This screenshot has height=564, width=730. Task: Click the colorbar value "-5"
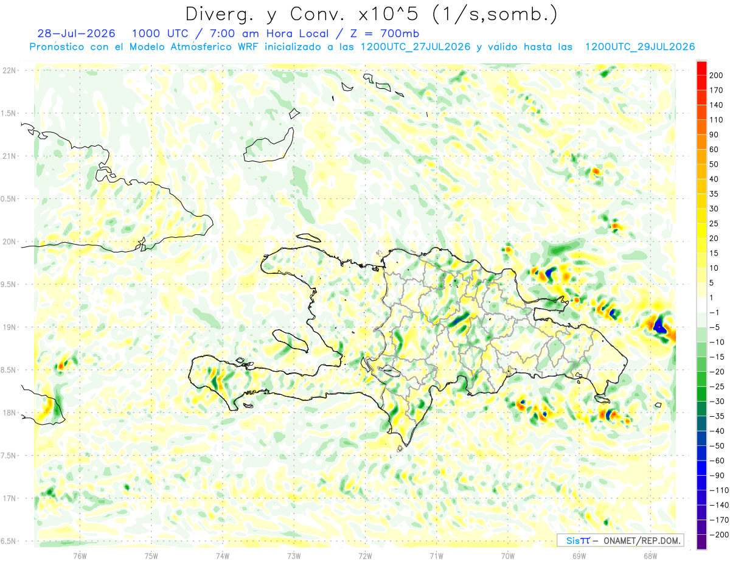714,327
